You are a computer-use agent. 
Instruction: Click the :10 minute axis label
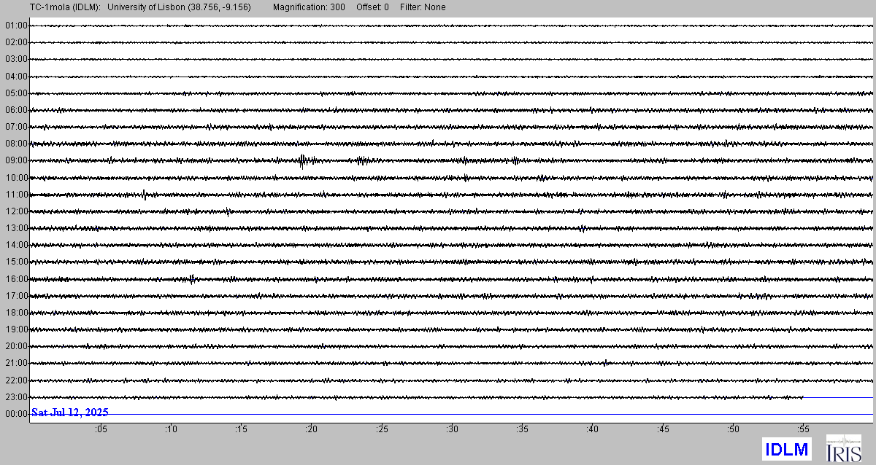170,429
